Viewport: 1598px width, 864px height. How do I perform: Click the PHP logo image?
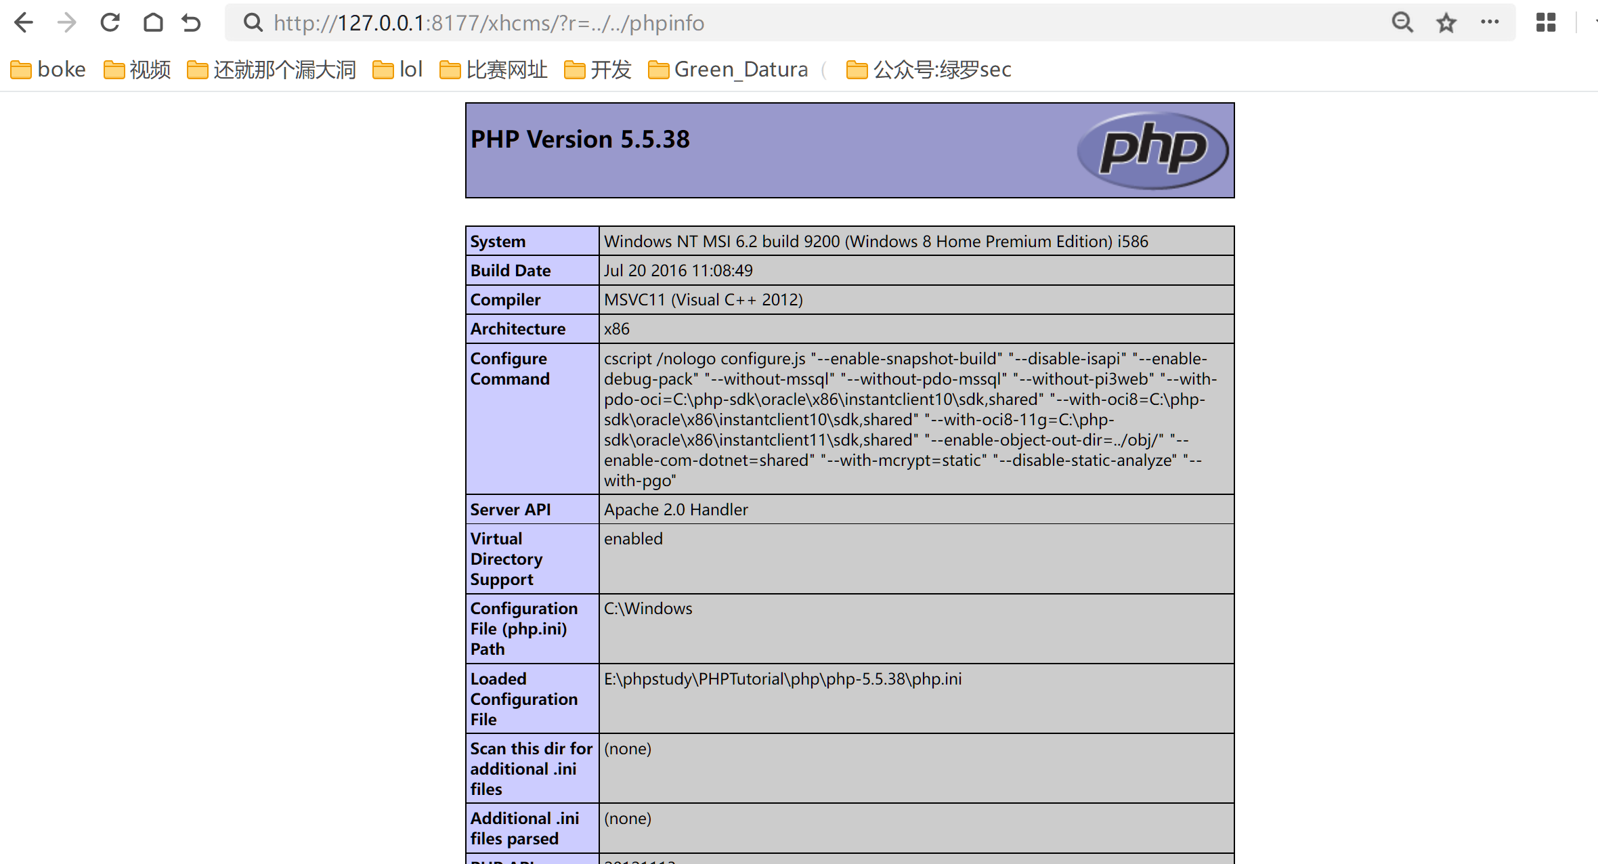click(1152, 149)
